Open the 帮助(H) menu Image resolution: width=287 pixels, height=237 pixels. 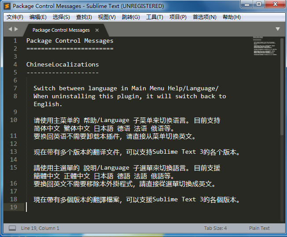click(232, 17)
